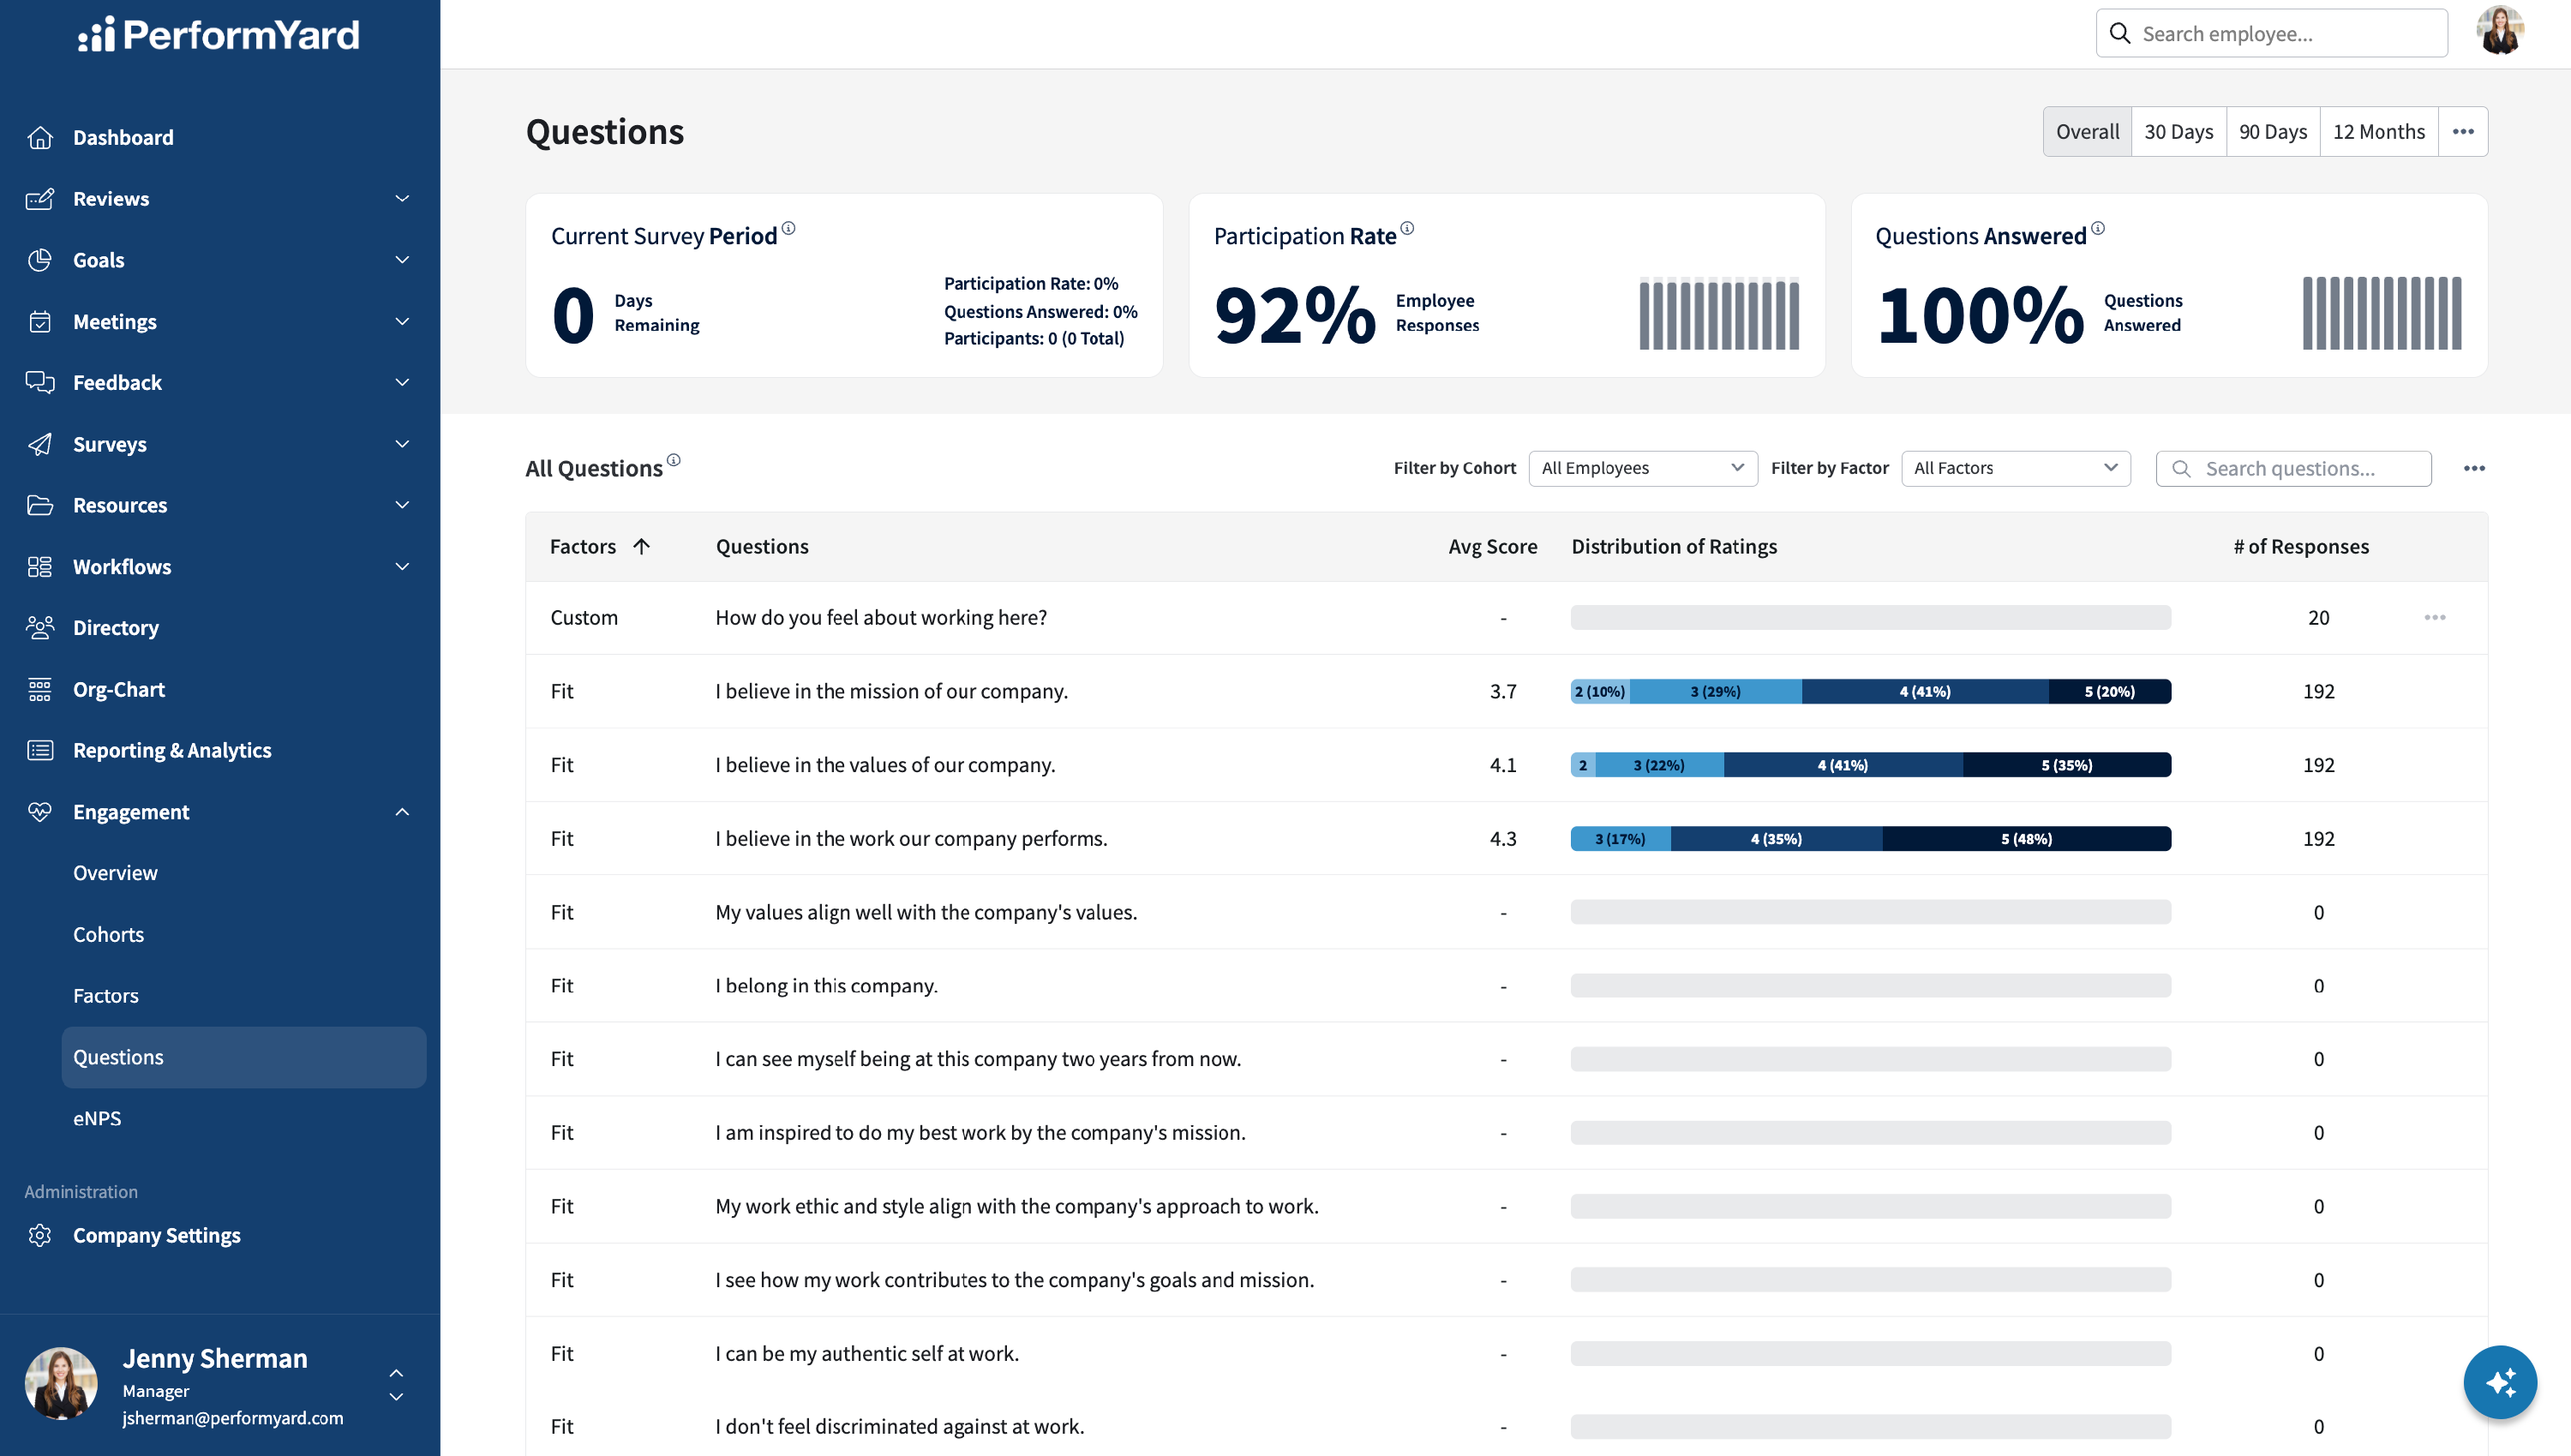Image resolution: width=2571 pixels, height=1456 pixels.
Task: Open the Cohorts engagement page
Action: (108, 934)
